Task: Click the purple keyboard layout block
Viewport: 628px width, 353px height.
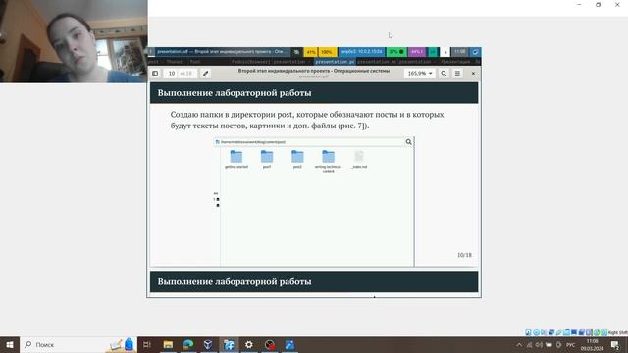Action: (x=417, y=52)
